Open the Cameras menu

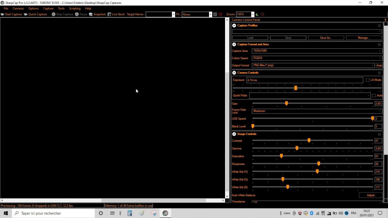(x=18, y=9)
